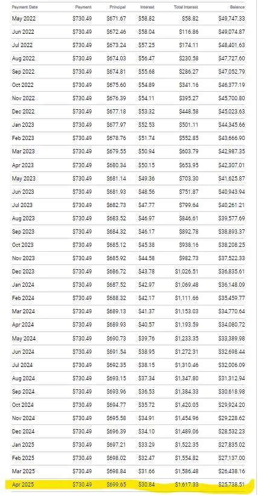Click the Oct 2024 row label

point(23,404)
